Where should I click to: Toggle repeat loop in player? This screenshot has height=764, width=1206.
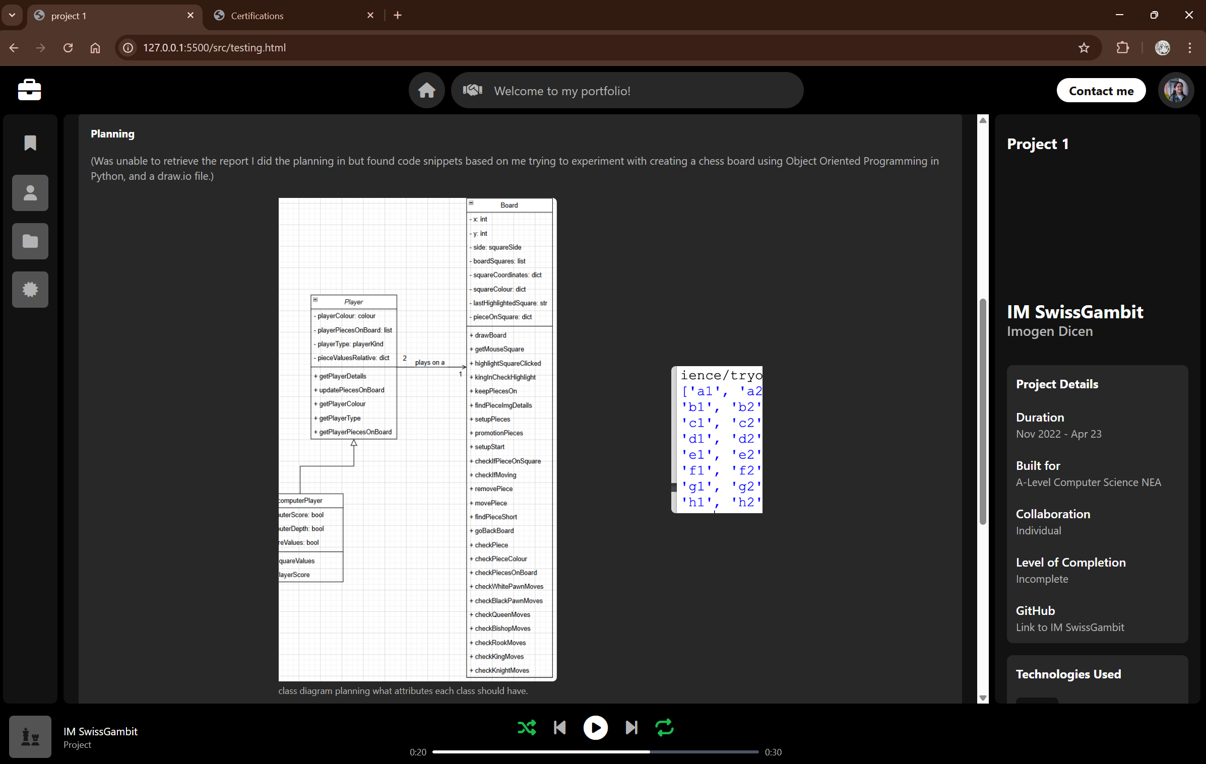click(x=664, y=727)
